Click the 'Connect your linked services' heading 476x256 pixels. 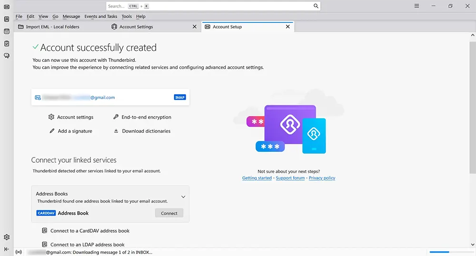(74, 160)
